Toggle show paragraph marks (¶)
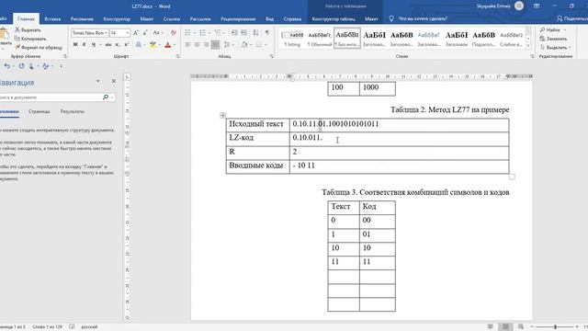 pyautogui.click(x=267, y=33)
